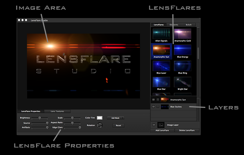The image size is (244, 155).
Task: Select the Blue Ring flare thumbnail
Action: 182,66
